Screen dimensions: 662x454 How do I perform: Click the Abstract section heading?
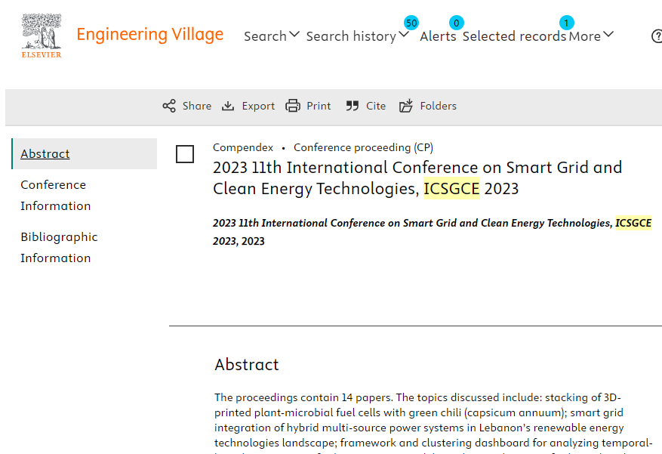(x=247, y=364)
